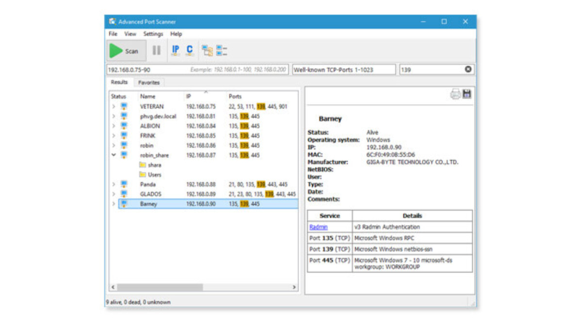Sort results by Name column header

(148, 96)
